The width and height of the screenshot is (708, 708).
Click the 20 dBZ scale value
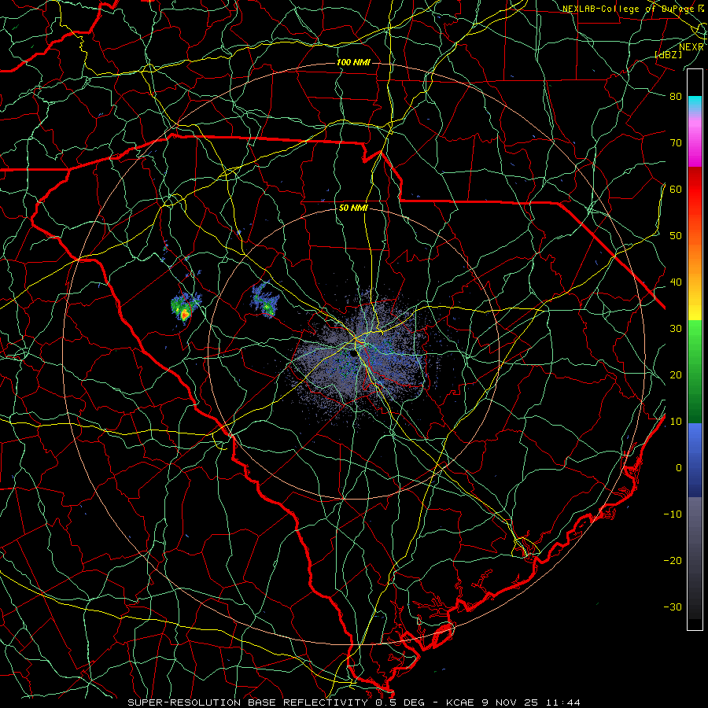676,375
